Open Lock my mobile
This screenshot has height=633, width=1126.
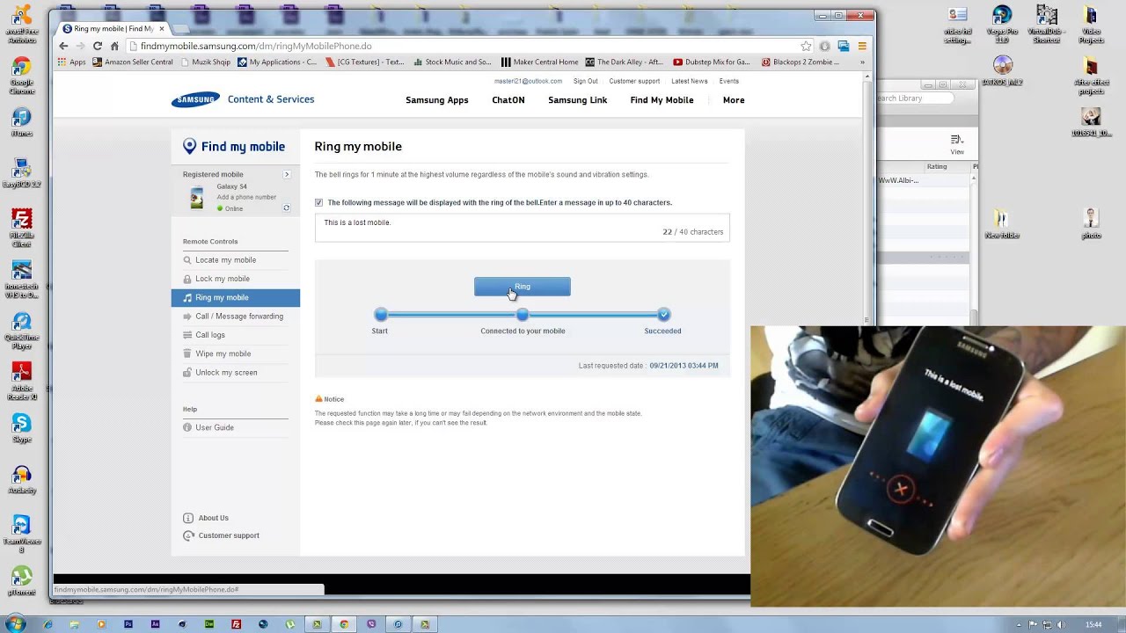pos(222,279)
